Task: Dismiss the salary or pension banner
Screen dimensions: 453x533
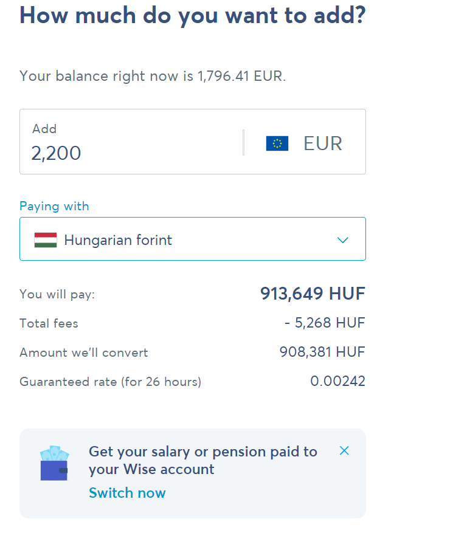Action: point(344,451)
